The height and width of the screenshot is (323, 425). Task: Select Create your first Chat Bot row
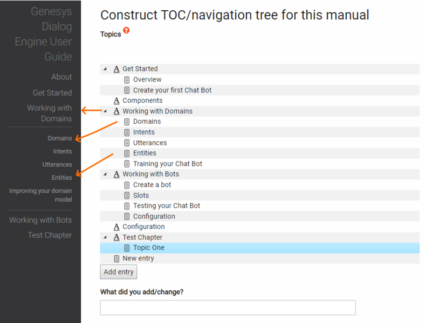coord(259,90)
